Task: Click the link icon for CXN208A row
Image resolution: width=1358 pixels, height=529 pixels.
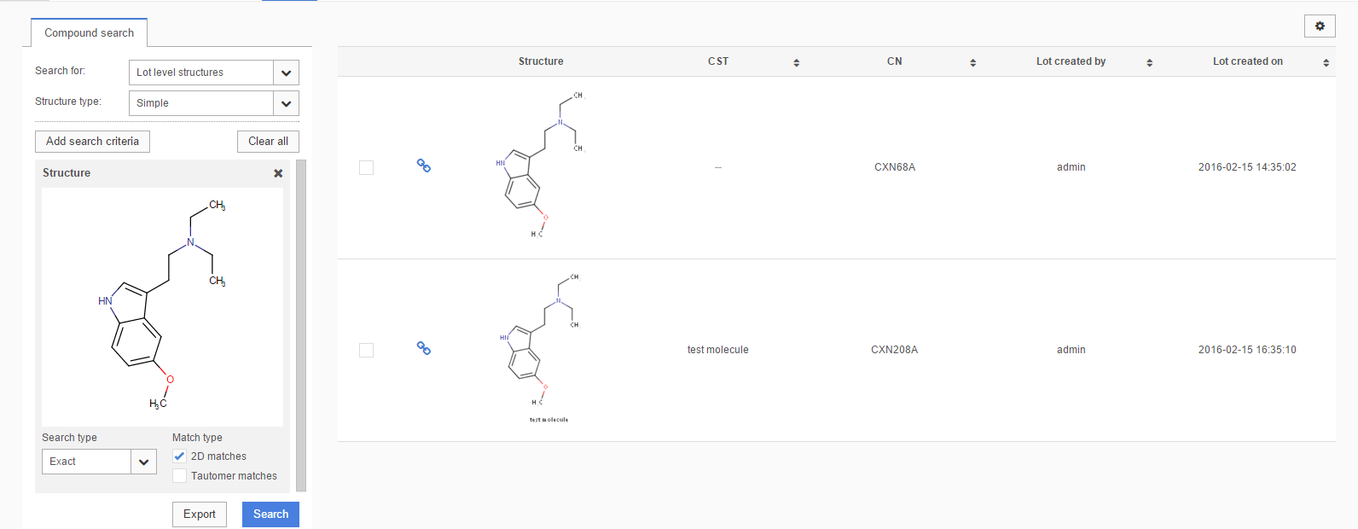Action: point(423,348)
